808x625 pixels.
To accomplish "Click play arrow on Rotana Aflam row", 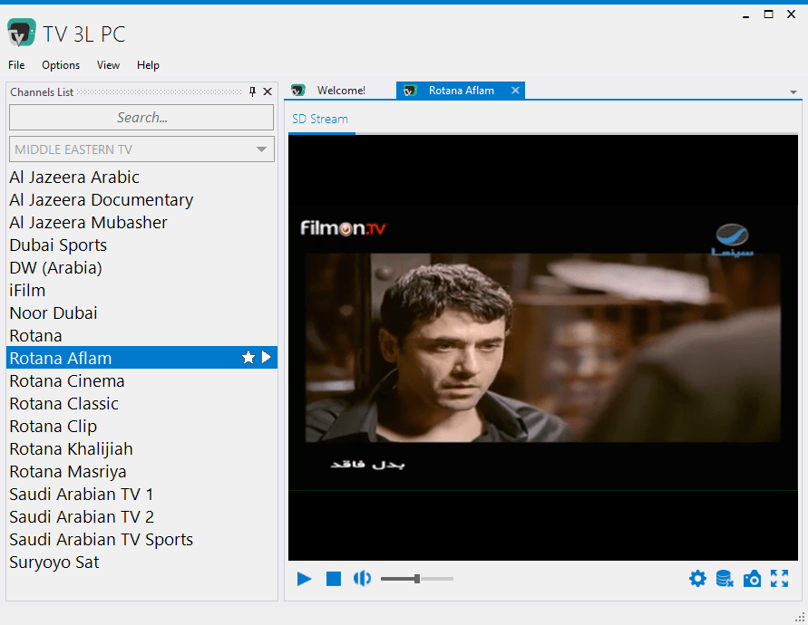I will (x=266, y=357).
